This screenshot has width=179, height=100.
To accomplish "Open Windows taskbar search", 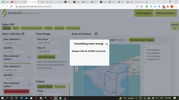I will click(7, 98).
